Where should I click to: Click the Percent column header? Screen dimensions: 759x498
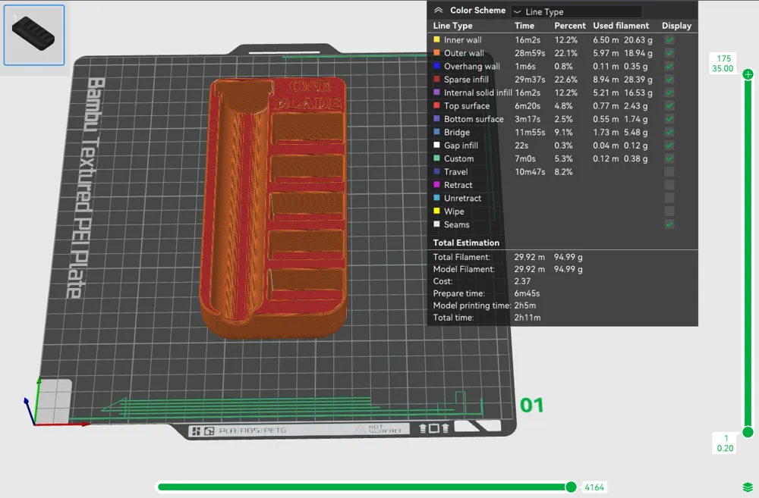pyautogui.click(x=570, y=26)
